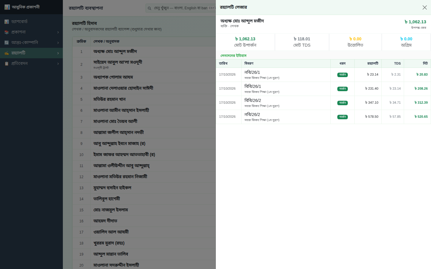Click the অগ্রিম ৳ 0.00 card
The height and width of the screenshot is (269, 431).
[x=406, y=42]
